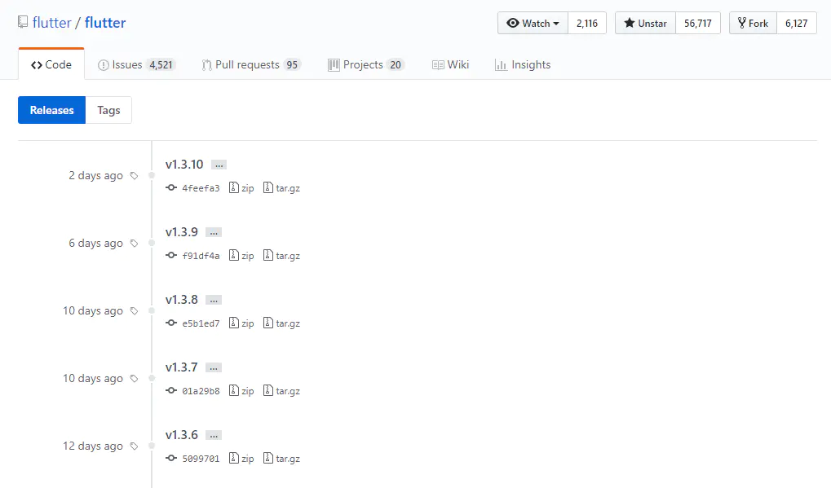Viewport: 831px width, 488px height.
Task: Click the 4,521 issues counter badge
Action: click(x=161, y=64)
